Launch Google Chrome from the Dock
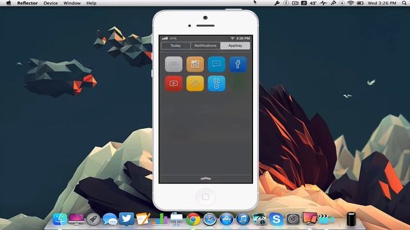This screenshot has height=230, width=410. [x=193, y=219]
